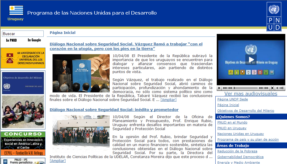Open the Concurso CEPAL innovation banner
Image resolution: width=287 pixels, height=164 pixels.
pyautogui.click(x=23, y=143)
